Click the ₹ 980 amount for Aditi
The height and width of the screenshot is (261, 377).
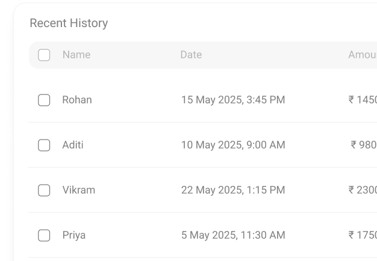point(364,145)
